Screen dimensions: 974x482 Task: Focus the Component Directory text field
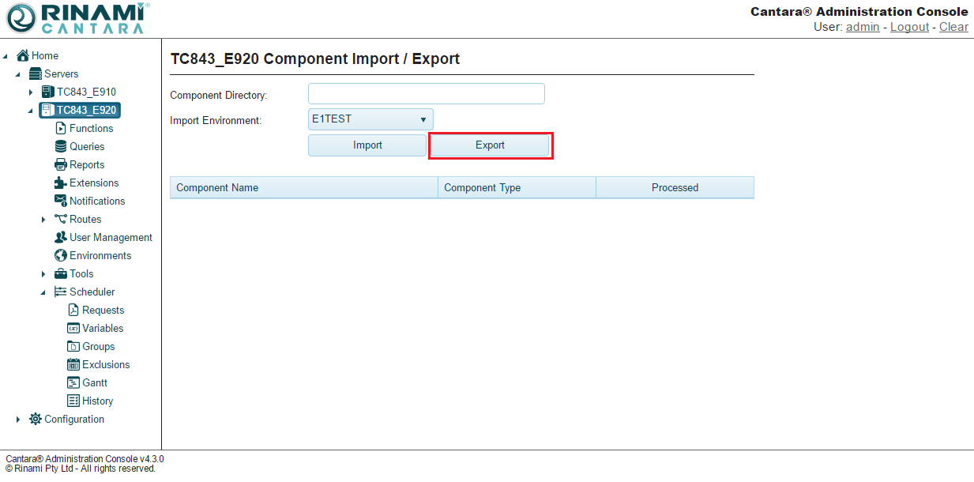pyautogui.click(x=426, y=94)
